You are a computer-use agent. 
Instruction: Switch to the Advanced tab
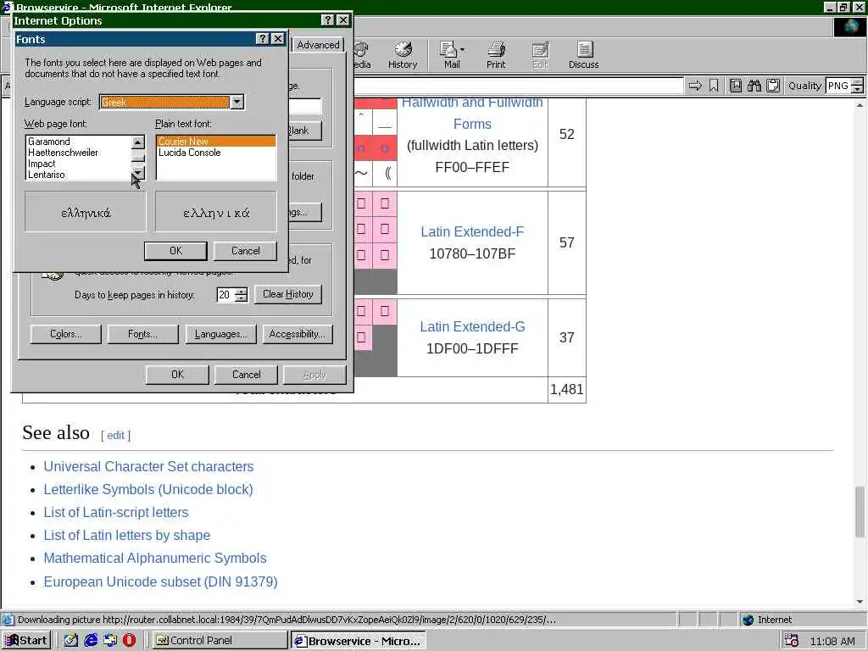[x=318, y=45]
